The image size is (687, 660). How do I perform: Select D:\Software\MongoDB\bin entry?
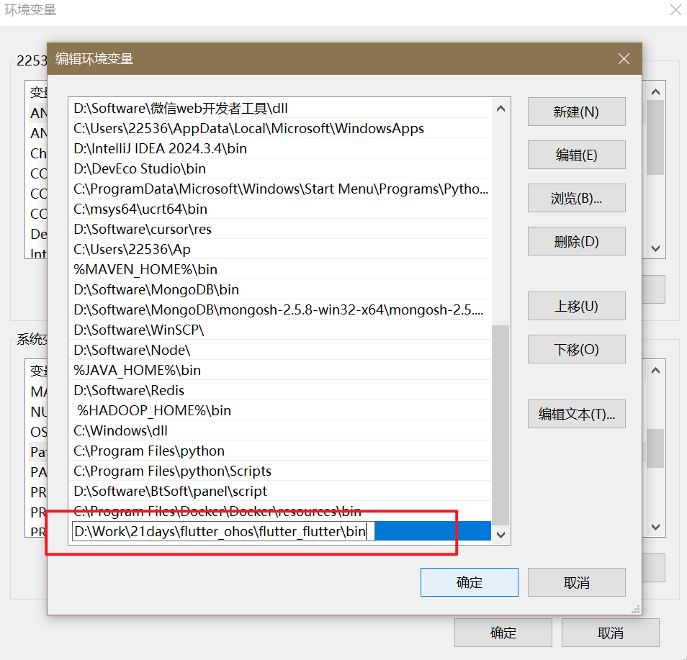[280, 289]
